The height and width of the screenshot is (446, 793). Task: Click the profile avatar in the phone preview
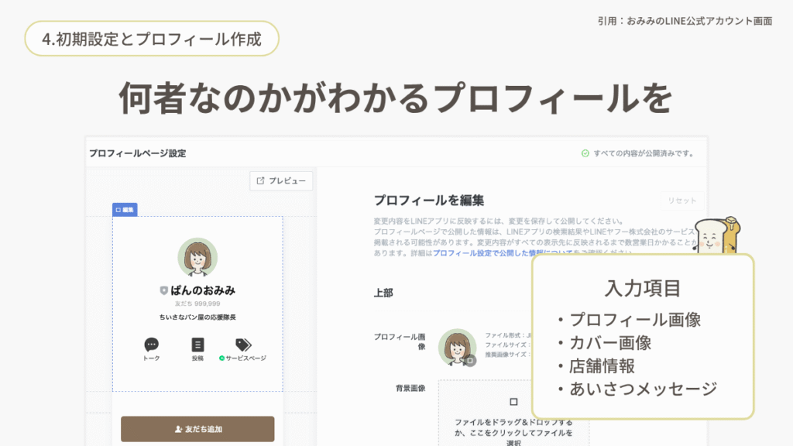[197, 258]
